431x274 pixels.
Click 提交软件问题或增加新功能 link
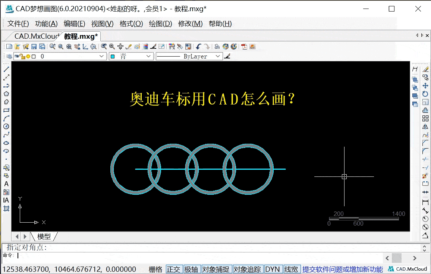(343, 269)
